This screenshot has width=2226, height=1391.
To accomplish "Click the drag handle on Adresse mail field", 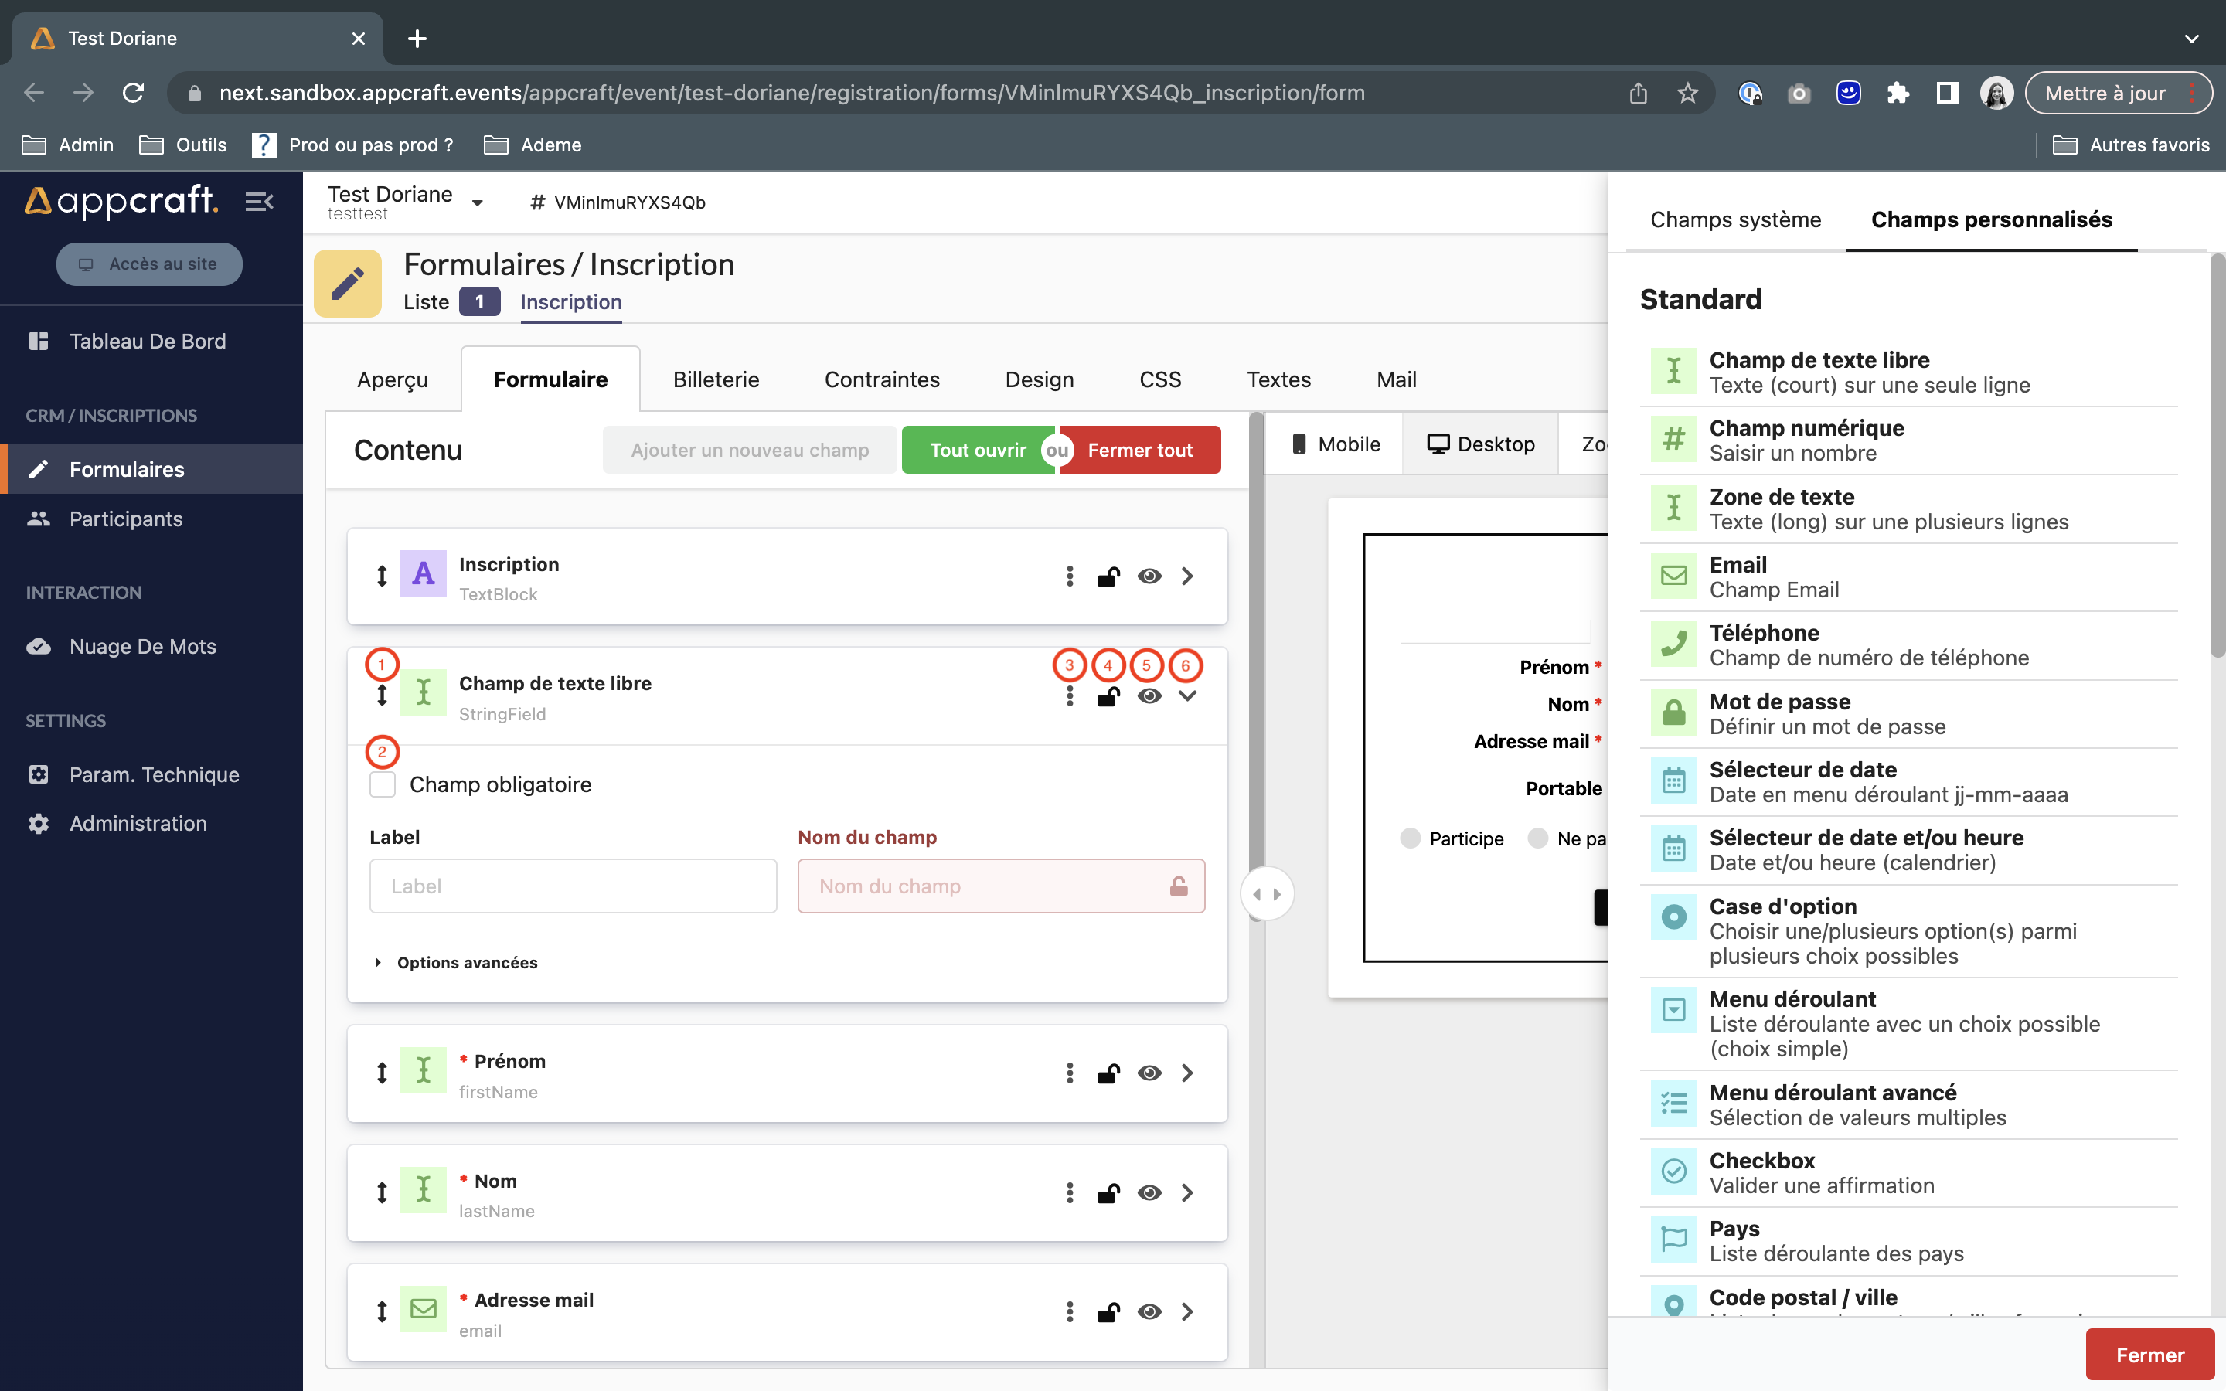I will tap(380, 1311).
